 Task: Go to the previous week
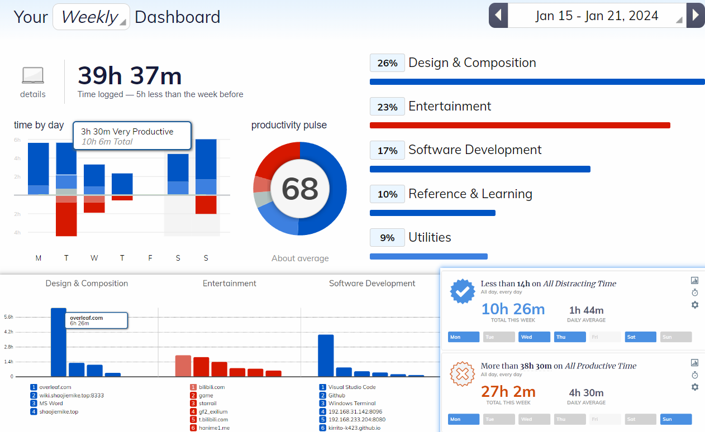(498, 16)
